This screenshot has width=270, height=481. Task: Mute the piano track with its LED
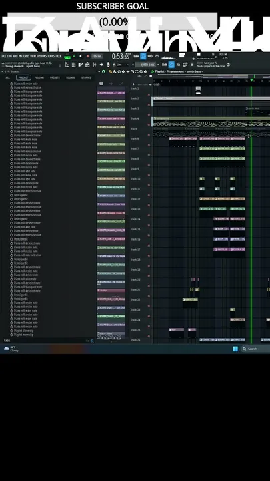(x=149, y=135)
